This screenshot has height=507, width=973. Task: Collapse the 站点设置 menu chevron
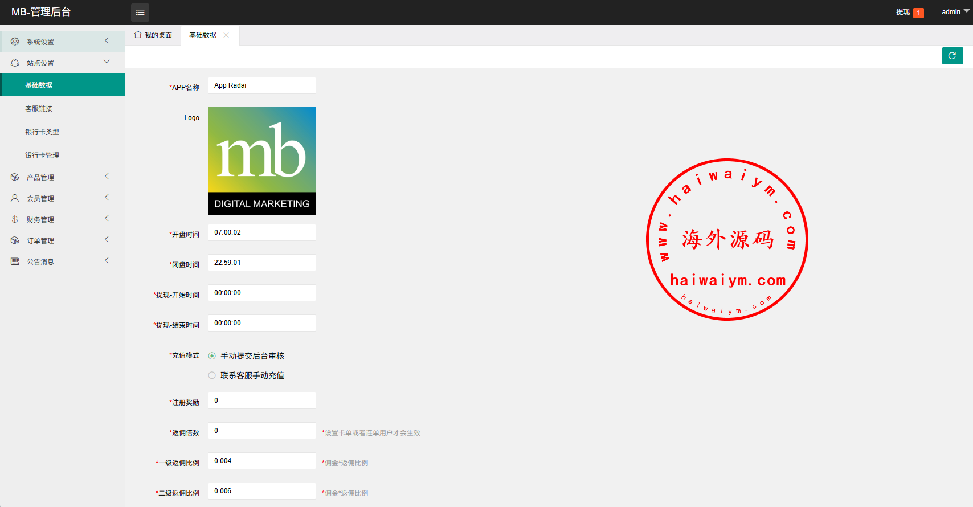(107, 62)
